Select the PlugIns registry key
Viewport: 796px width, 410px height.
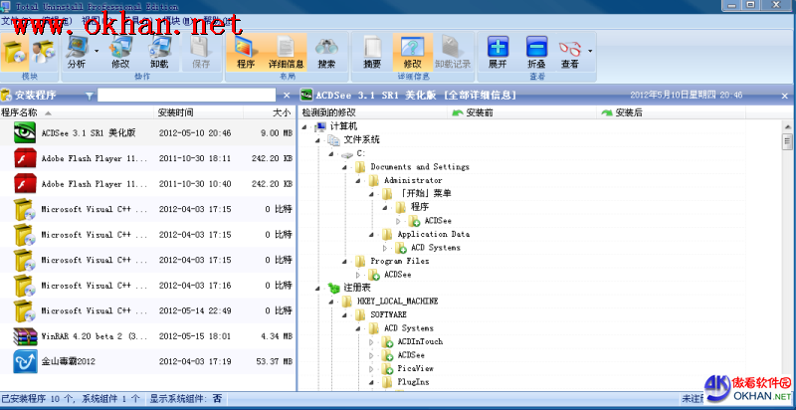coord(413,381)
